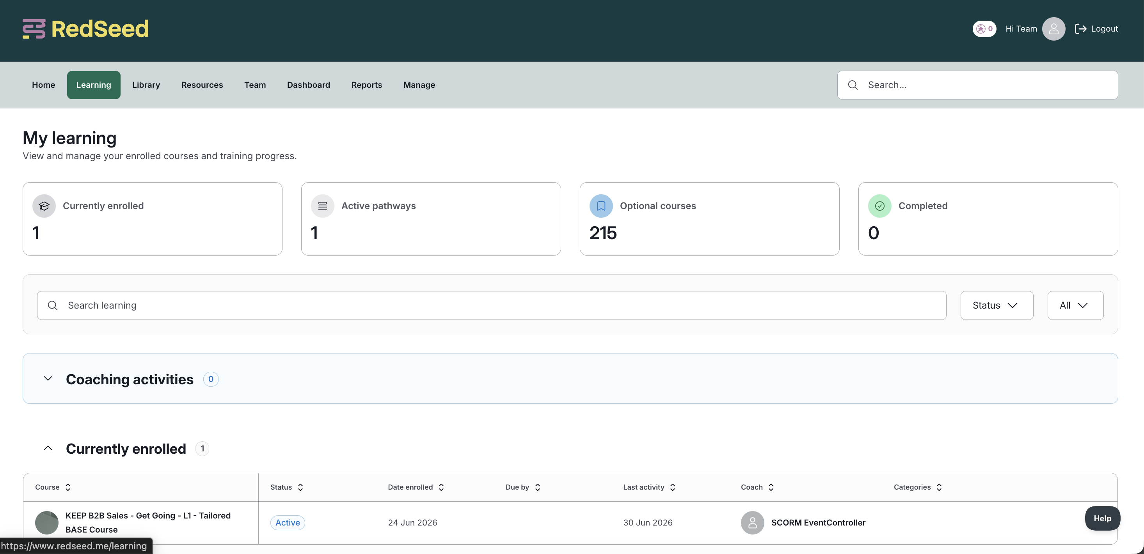
Task: Click the Optional courses bookmark icon
Action: [x=601, y=206]
